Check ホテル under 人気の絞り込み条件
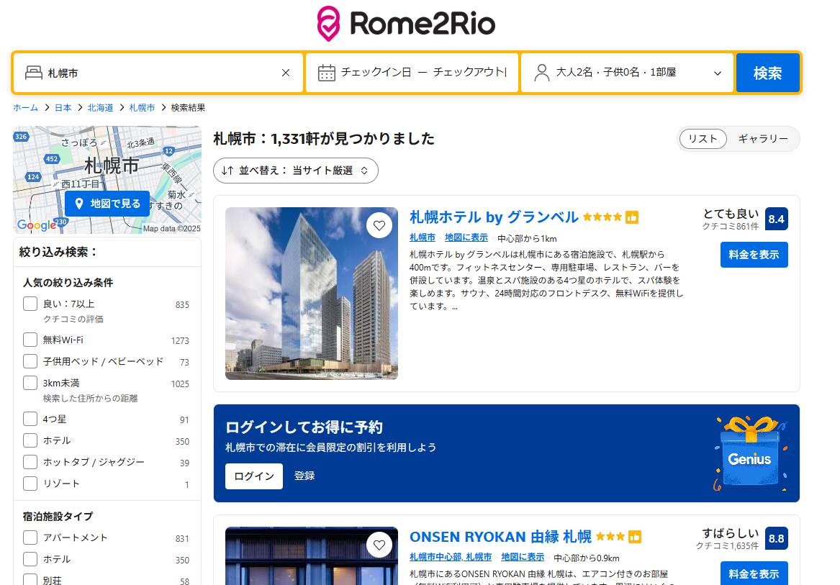 (30, 440)
